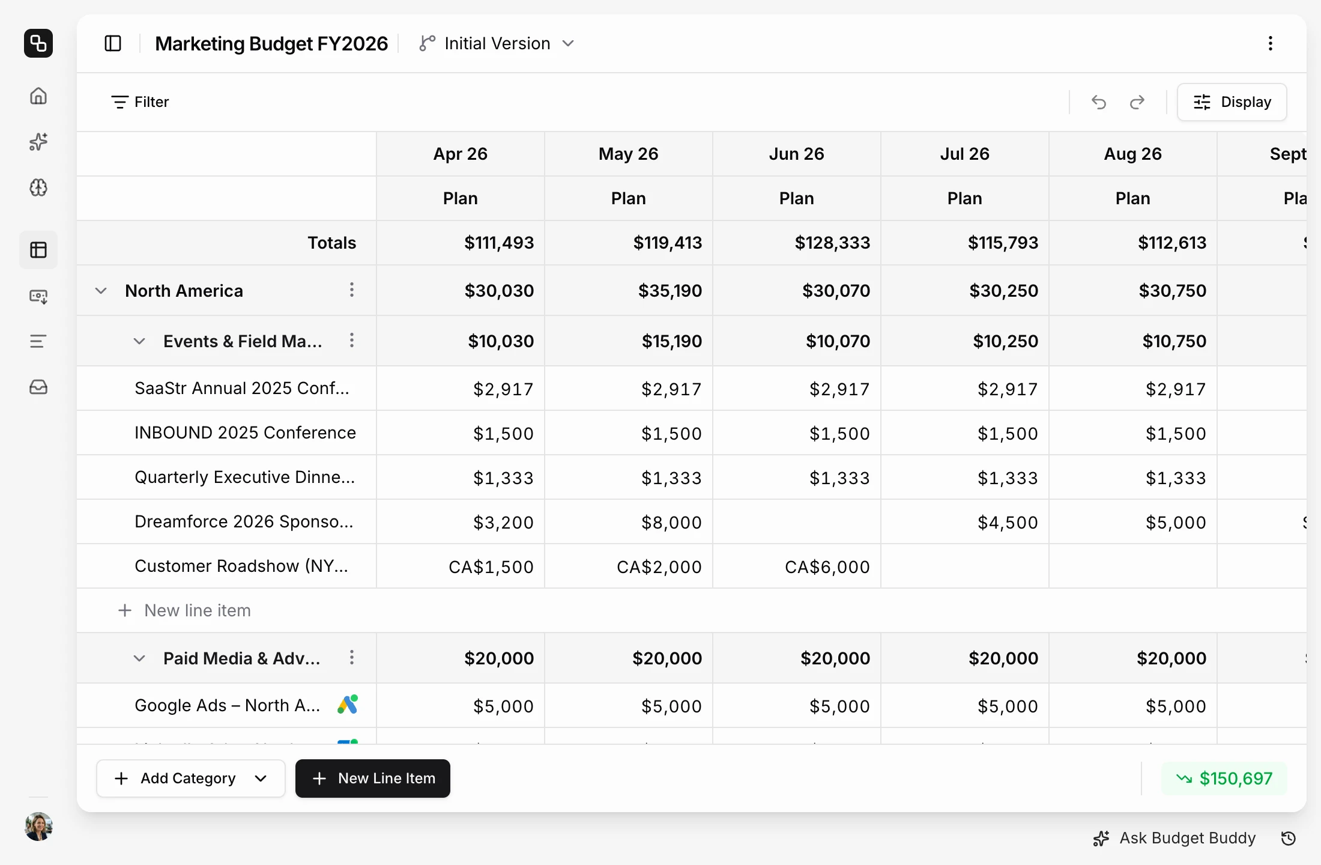
Task: Click the $15,190 Events May cell
Action: (629, 341)
